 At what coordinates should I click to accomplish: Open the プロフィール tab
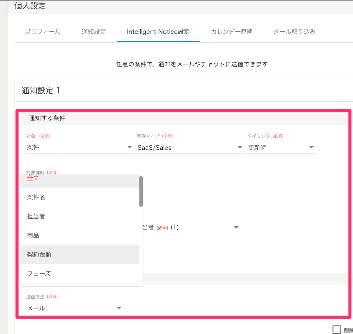point(43,32)
